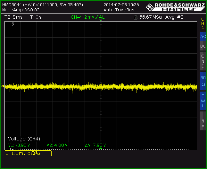The height and width of the screenshot is (169, 207).
Task: Click the TB: 5 ms timebase readout
Action: (13, 17)
